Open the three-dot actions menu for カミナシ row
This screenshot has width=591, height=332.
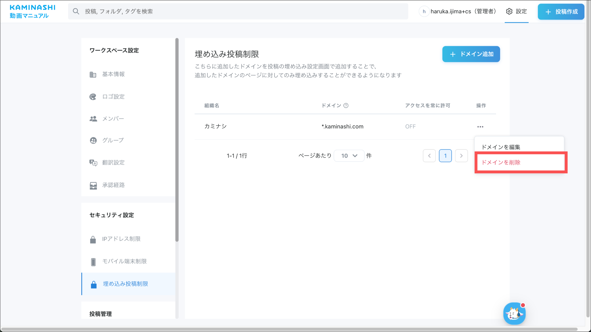pos(480,127)
